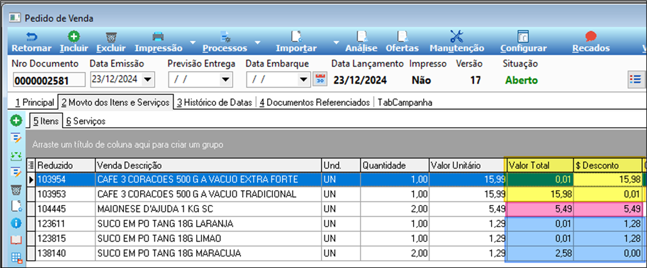The height and width of the screenshot is (268, 647).
Task: Click the calendar icon beside Data Embarque
Action: (x=320, y=80)
